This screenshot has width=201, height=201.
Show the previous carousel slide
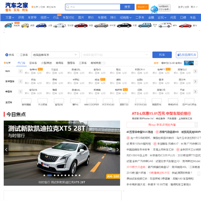(6, 150)
